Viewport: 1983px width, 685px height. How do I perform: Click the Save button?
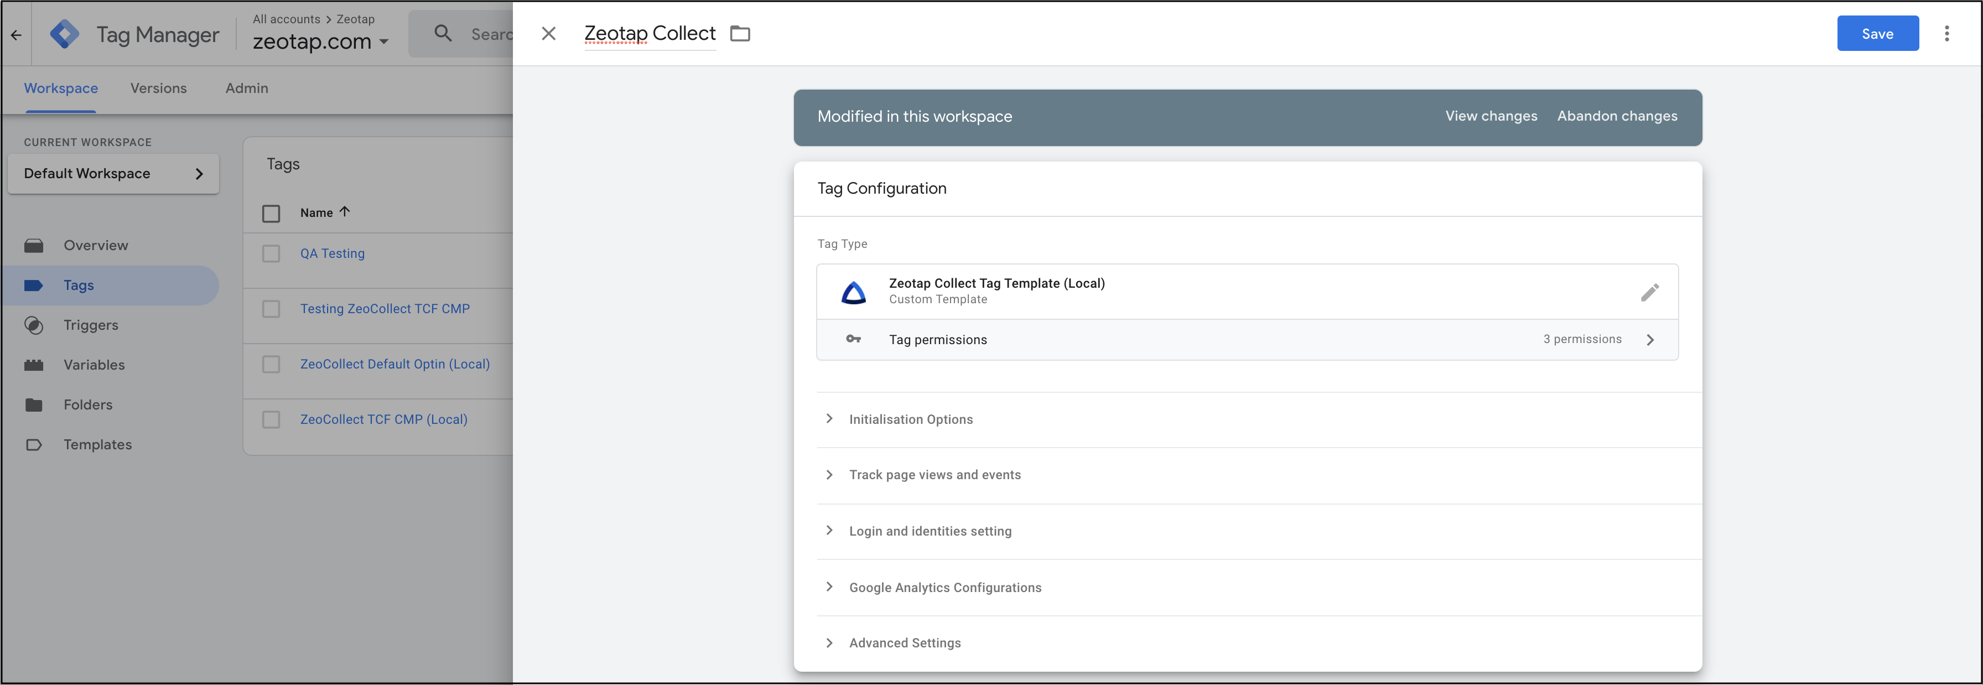pyautogui.click(x=1877, y=33)
